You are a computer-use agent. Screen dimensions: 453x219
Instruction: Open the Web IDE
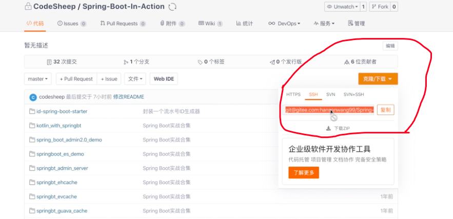pos(164,79)
